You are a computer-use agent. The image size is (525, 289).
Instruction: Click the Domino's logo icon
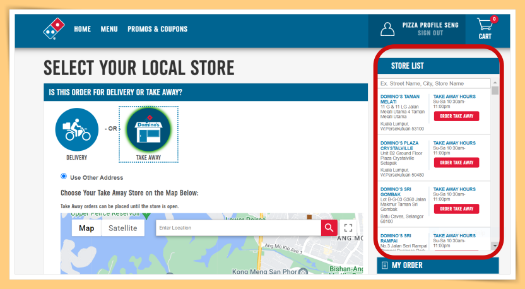(x=54, y=29)
